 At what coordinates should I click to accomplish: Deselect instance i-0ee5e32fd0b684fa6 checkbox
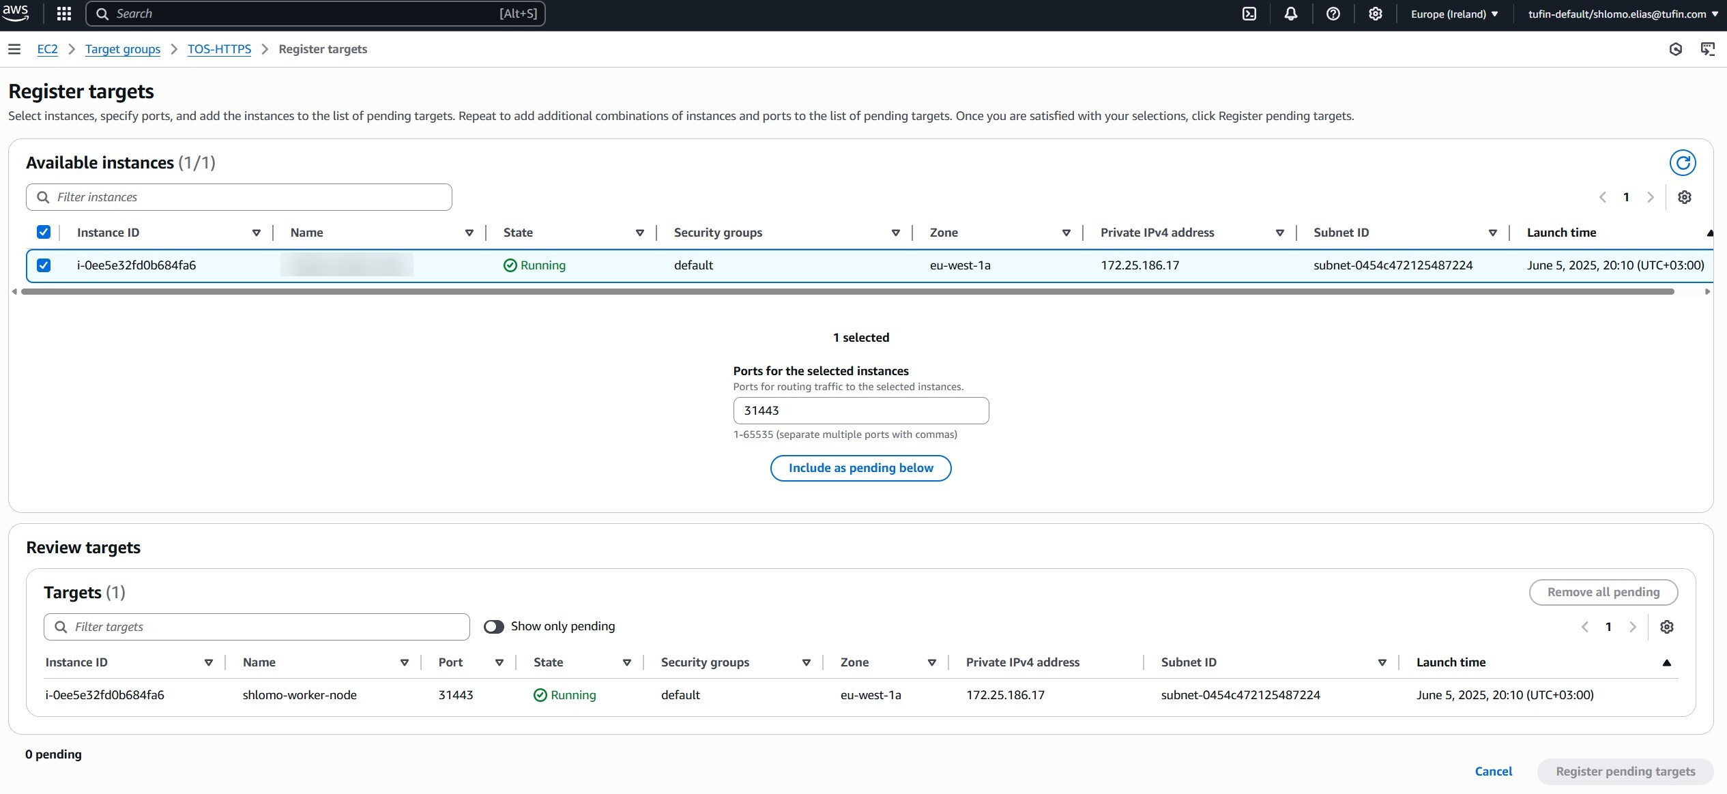click(x=44, y=265)
